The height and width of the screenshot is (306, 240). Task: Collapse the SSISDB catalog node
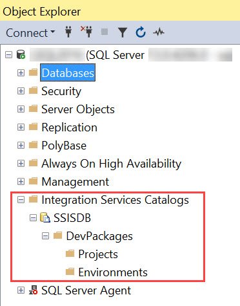[x=33, y=218]
